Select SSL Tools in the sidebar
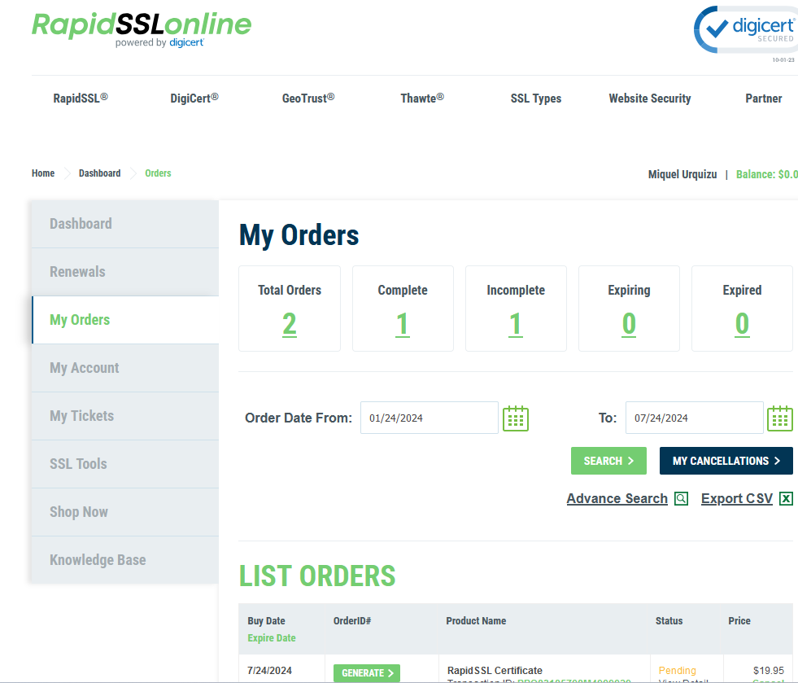 125,464
